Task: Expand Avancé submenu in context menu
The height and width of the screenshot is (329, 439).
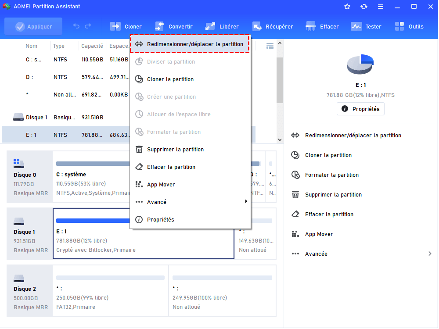Action: tap(190, 202)
